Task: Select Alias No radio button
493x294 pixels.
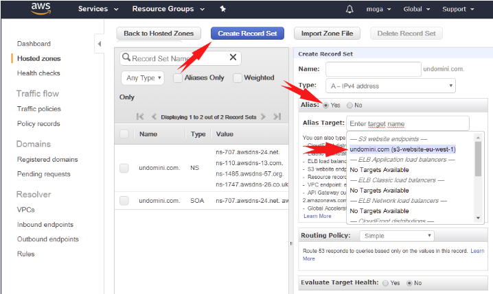Action: click(349, 106)
